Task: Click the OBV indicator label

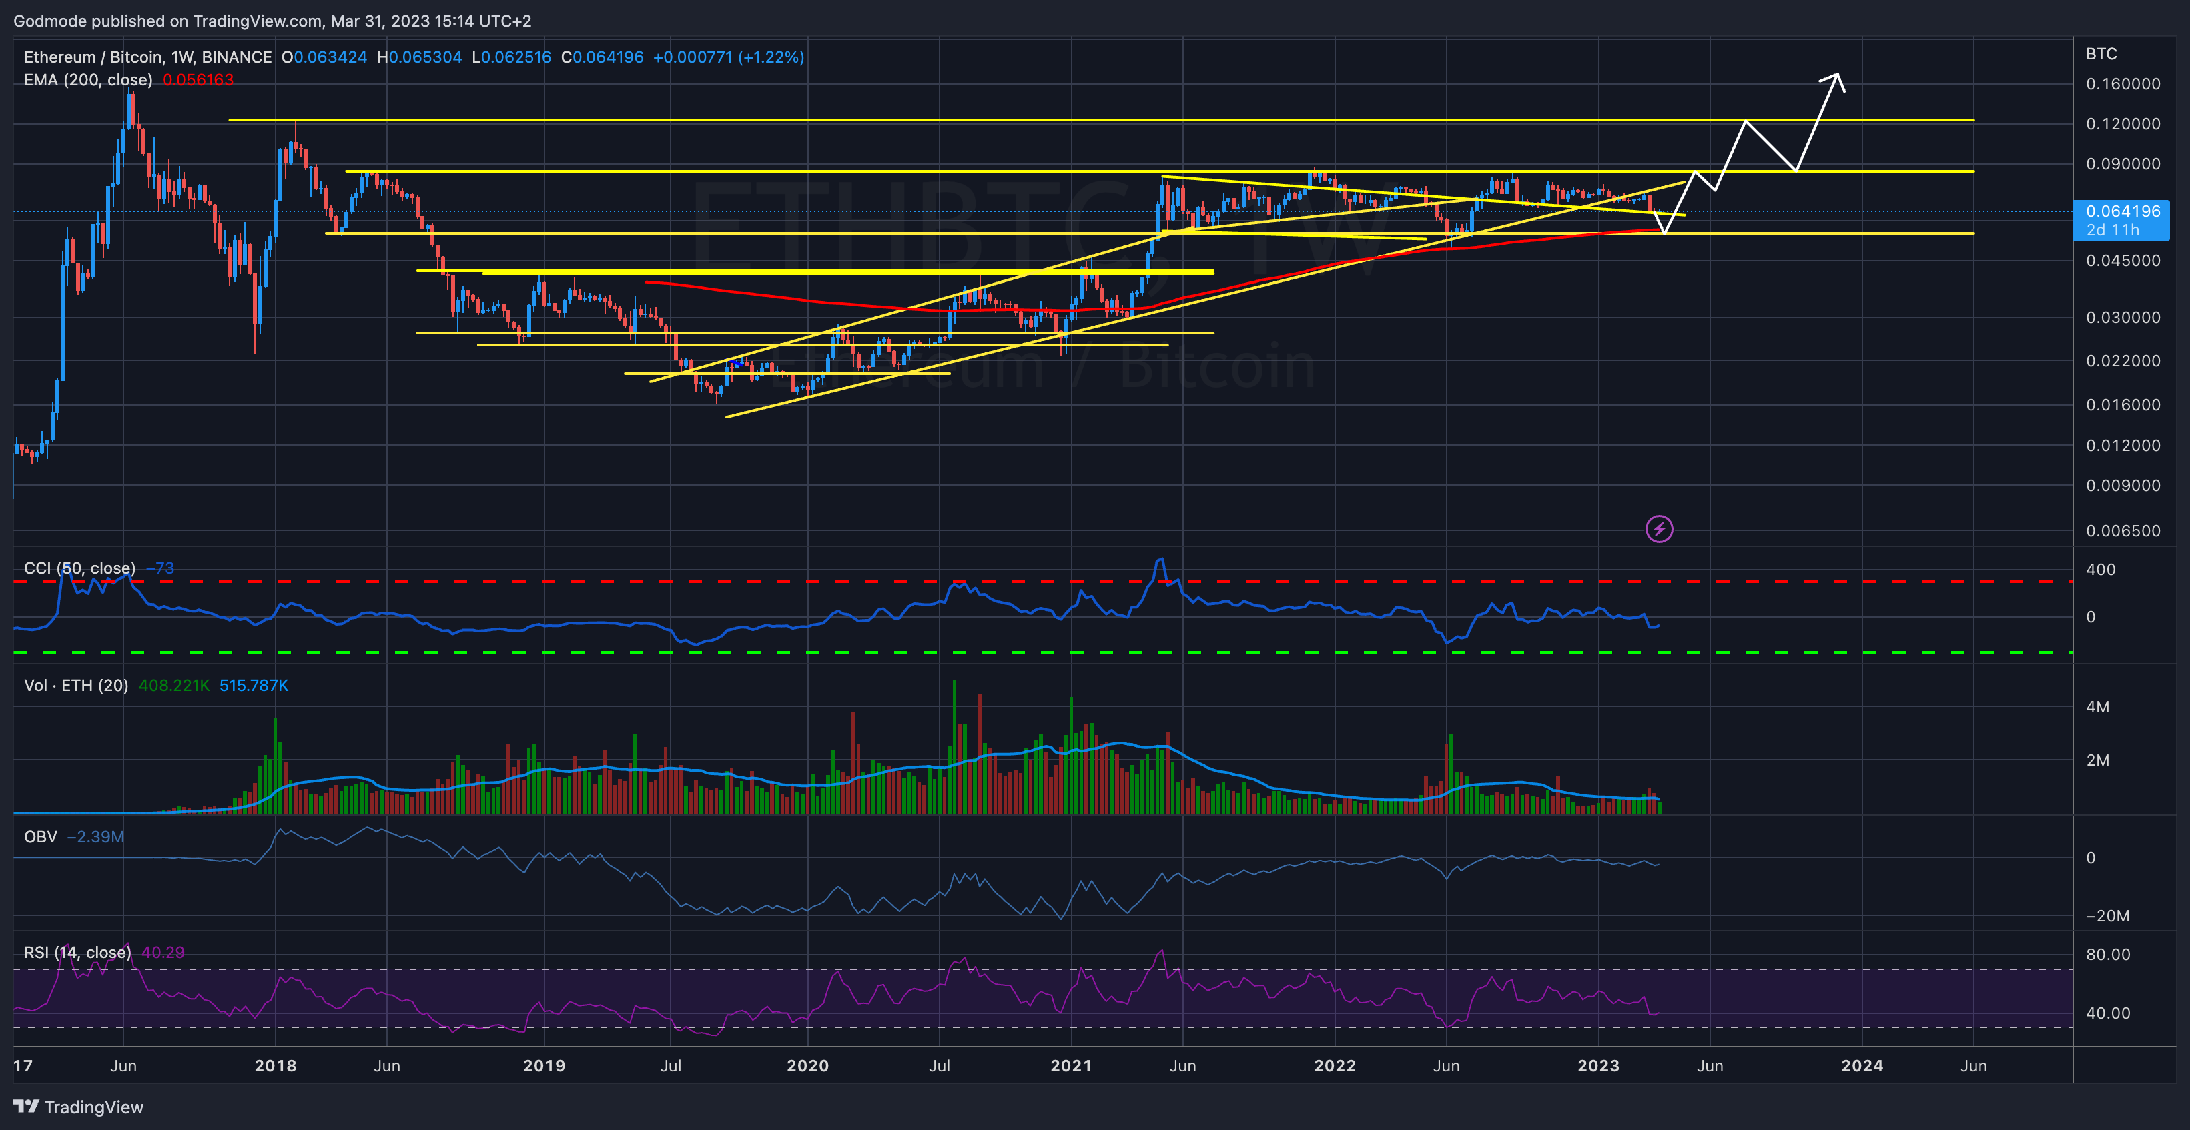Action: (41, 837)
